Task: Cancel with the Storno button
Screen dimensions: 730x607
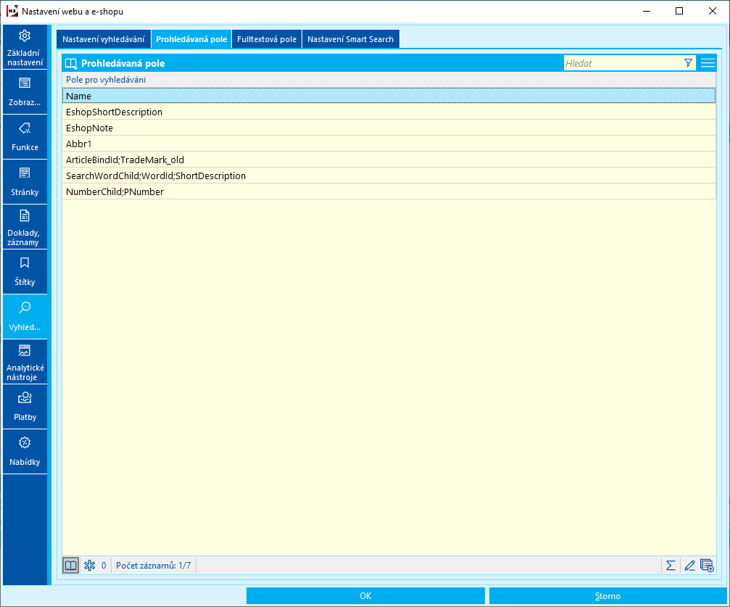Action: pyautogui.click(x=607, y=596)
